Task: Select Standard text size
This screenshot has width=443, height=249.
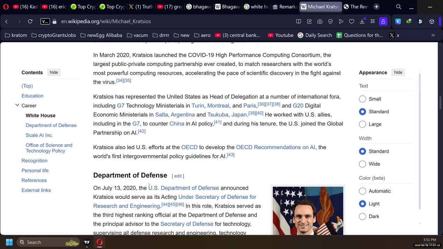Action: pos(362,112)
